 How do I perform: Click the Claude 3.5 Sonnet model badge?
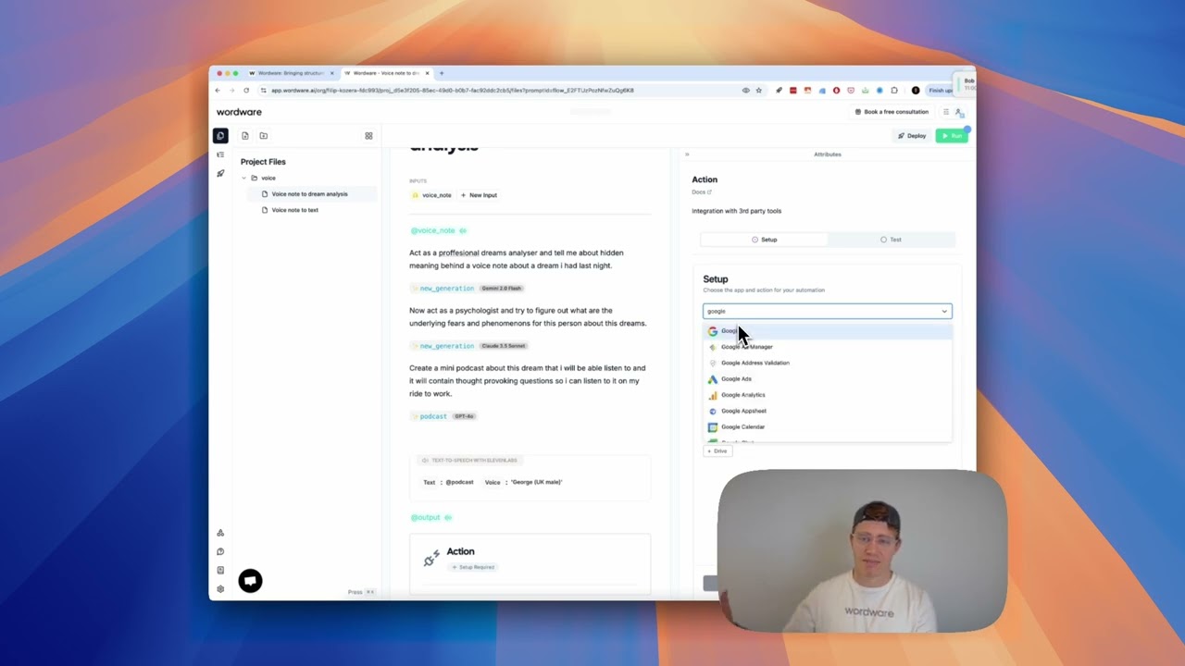coord(504,346)
